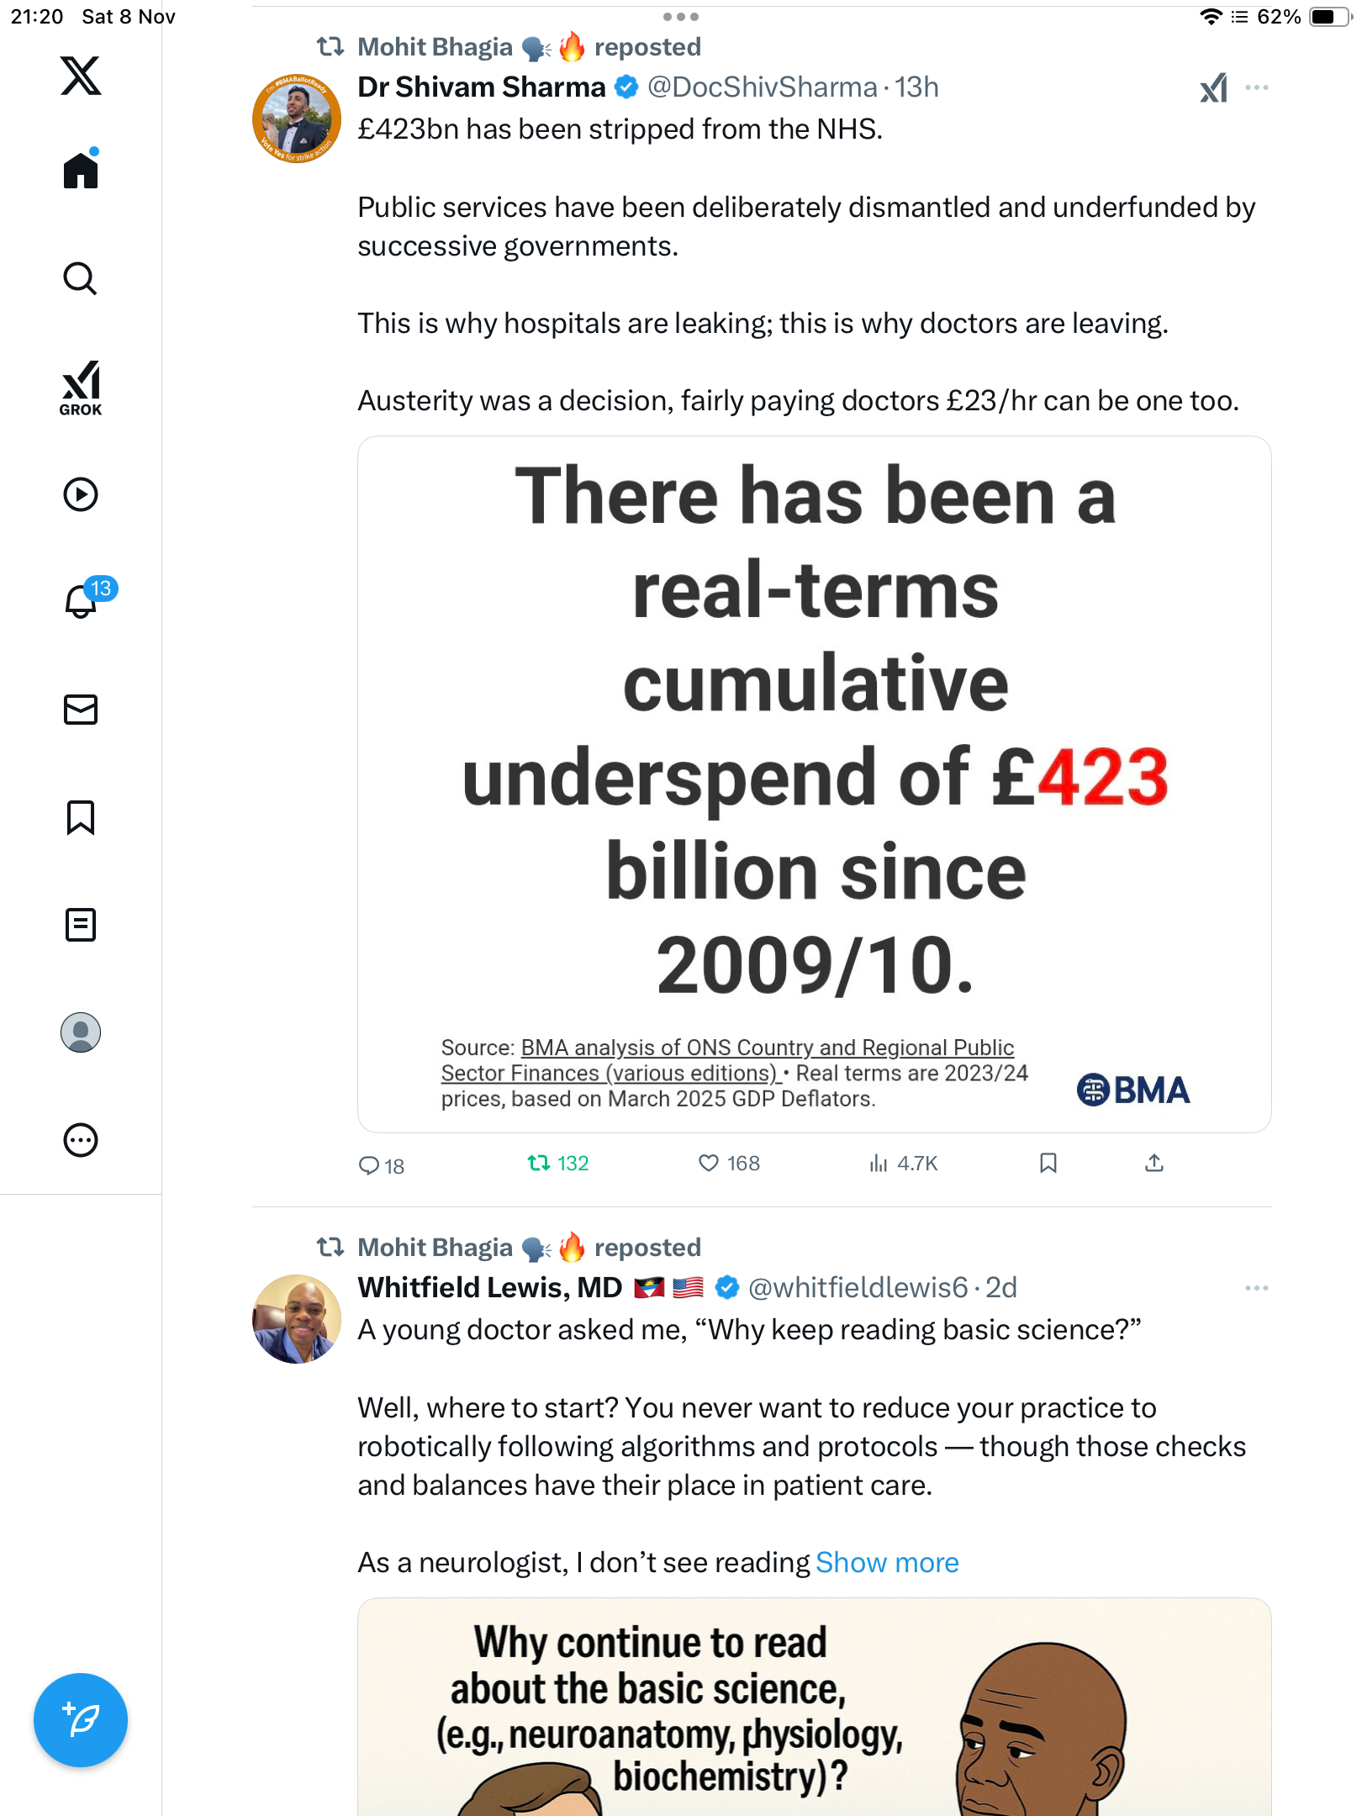Open the BMA underspend image
Viewport: 1362px width, 1816px height.
click(814, 784)
